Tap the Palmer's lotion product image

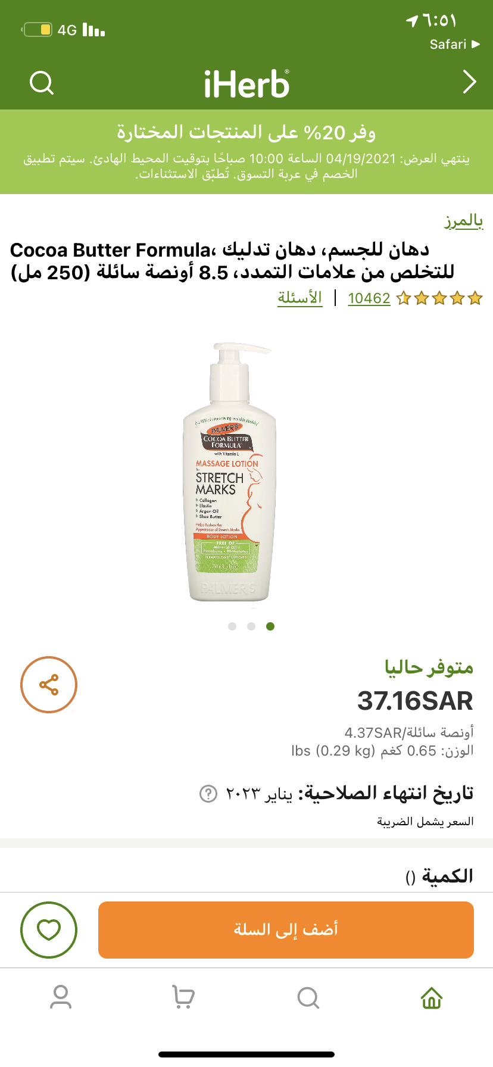229,472
